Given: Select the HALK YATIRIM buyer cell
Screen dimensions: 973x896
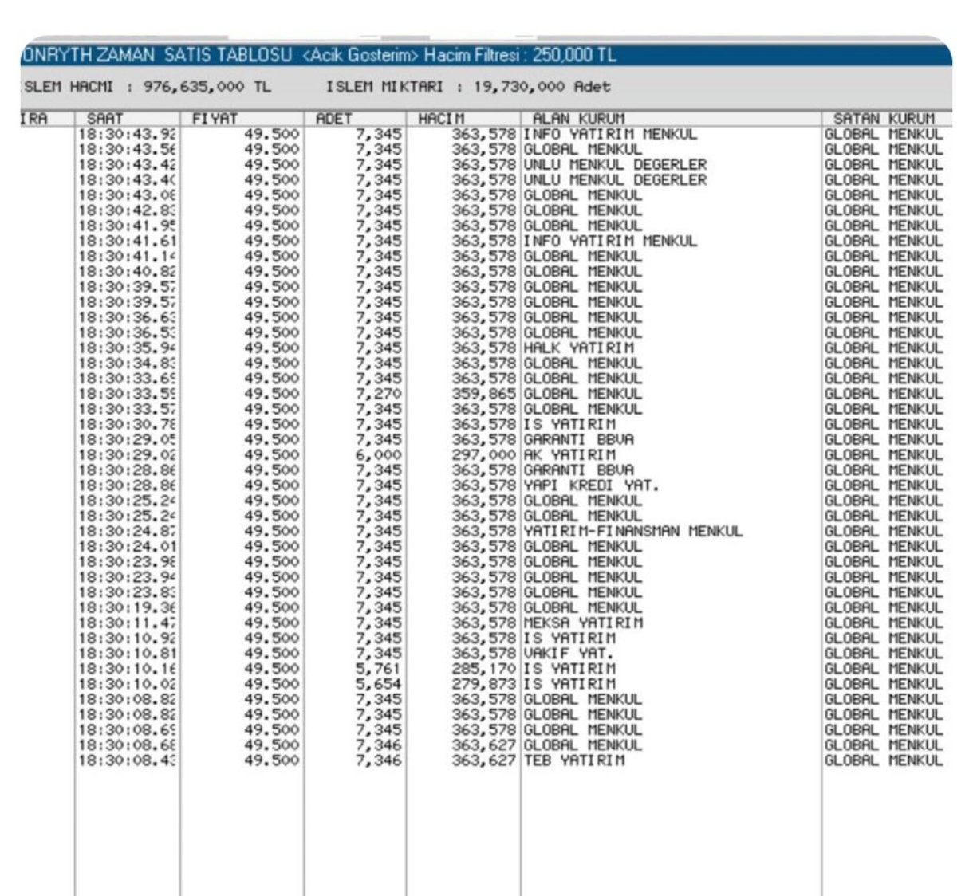Looking at the screenshot, I should coord(579,348).
